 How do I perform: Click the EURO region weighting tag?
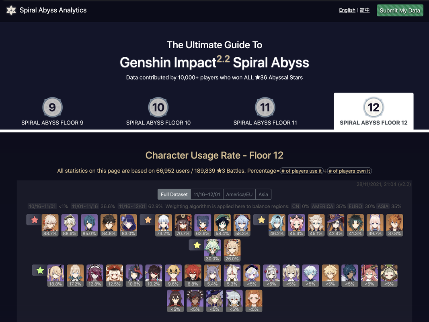355,206
